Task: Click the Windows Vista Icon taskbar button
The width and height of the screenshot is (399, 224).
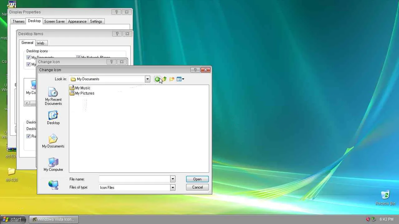Action: (x=54, y=219)
